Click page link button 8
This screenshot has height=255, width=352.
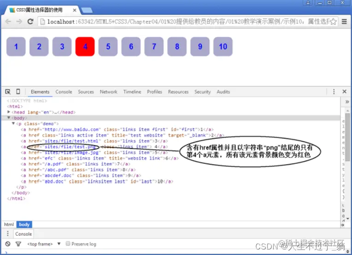click(177, 46)
